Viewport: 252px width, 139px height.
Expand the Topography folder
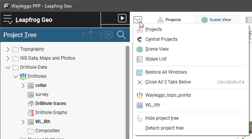[x=8, y=49]
